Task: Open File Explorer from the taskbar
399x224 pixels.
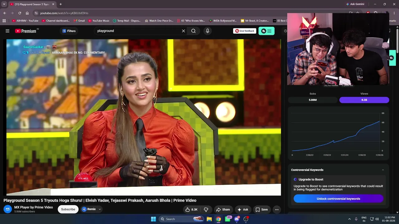Action: coord(209,219)
